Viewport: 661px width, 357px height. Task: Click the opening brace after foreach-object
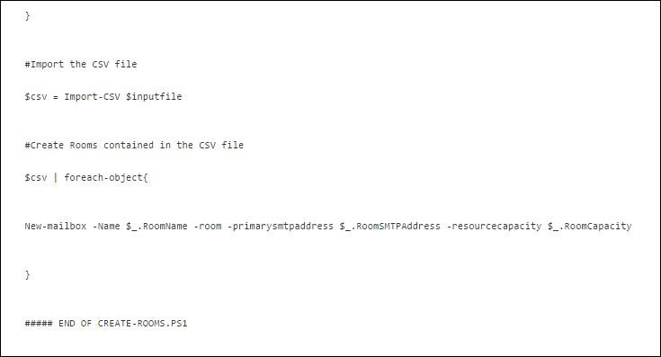(146, 177)
